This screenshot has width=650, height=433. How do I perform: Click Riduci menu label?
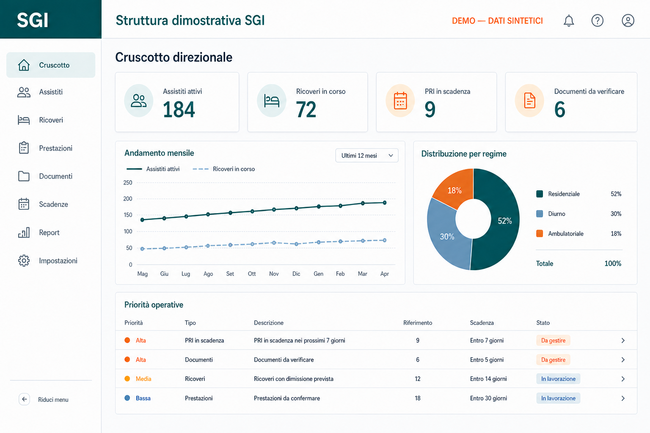point(53,400)
